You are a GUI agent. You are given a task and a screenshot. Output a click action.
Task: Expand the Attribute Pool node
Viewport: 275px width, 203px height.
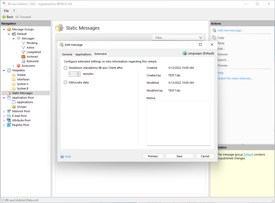click(4, 121)
